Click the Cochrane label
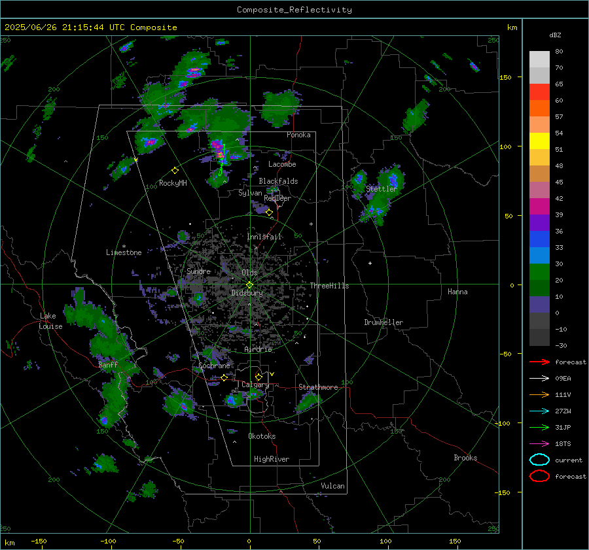The width and height of the screenshot is (589, 550). (214, 366)
